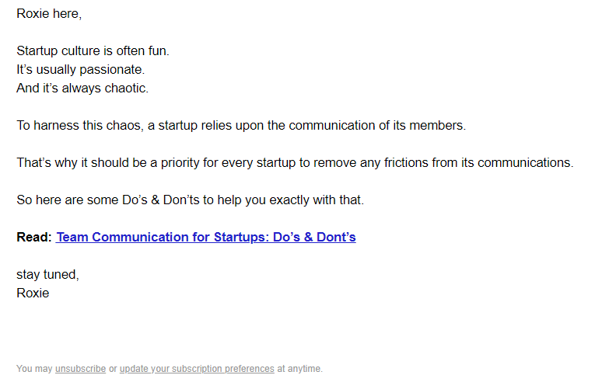Click the "stay tuned," sign-off line
The width and height of the screenshot is (595, 389).
point(47,275)
